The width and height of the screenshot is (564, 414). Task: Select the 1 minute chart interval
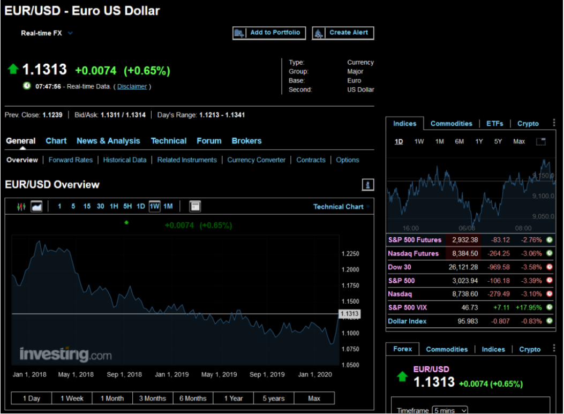pos(59,206)
